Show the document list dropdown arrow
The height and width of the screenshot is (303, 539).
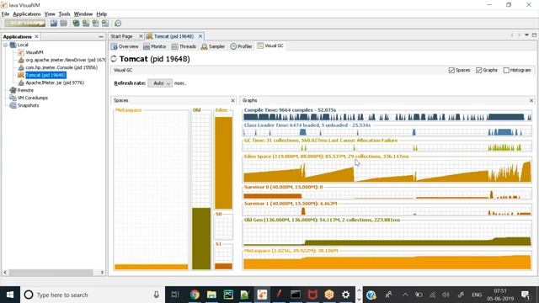coord(526,35)
